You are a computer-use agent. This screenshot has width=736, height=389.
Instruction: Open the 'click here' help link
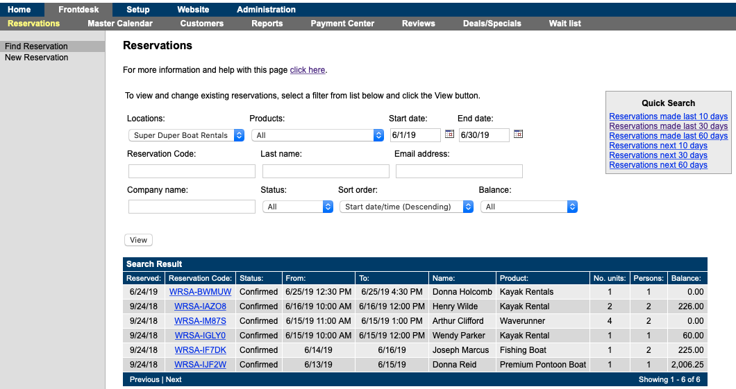(307, 70)
